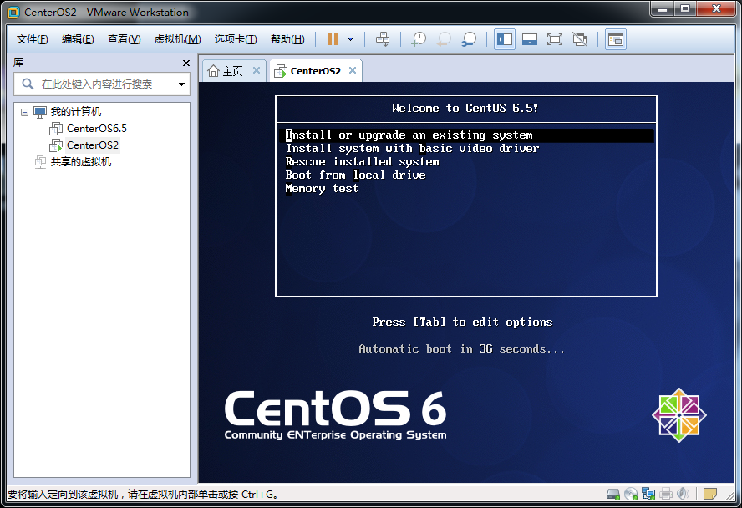Open the 帮助(H) menu

(287, 39)
